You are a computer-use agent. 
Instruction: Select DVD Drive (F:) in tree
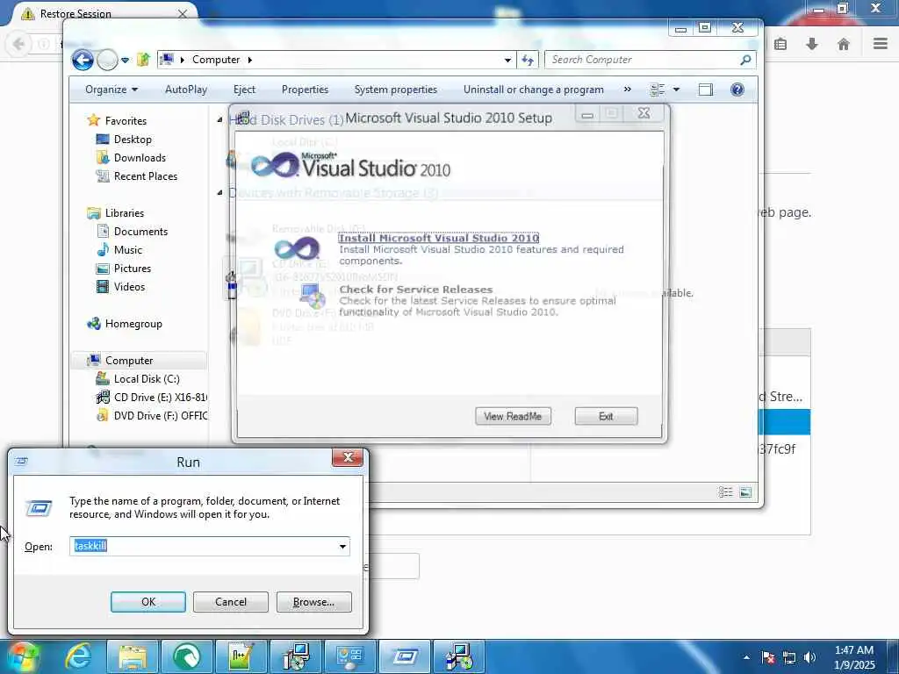[x=160, y=415]
